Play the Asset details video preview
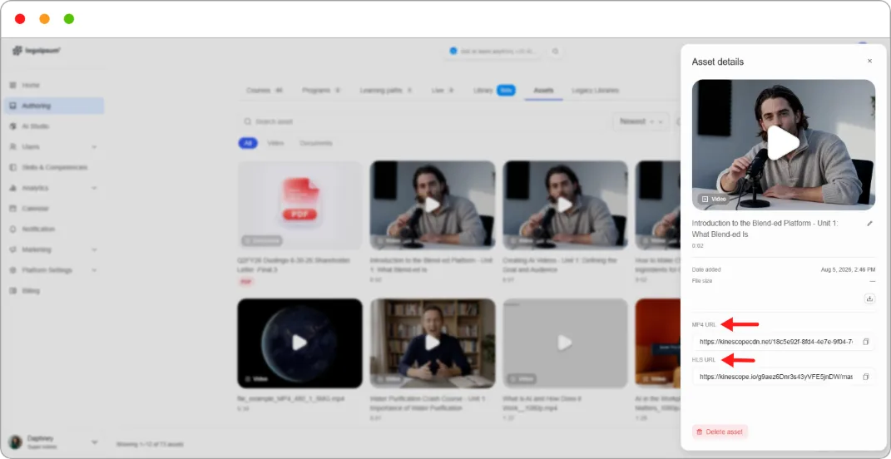The height and width of the screenshot is (459, 891). [x=783, y=143]
